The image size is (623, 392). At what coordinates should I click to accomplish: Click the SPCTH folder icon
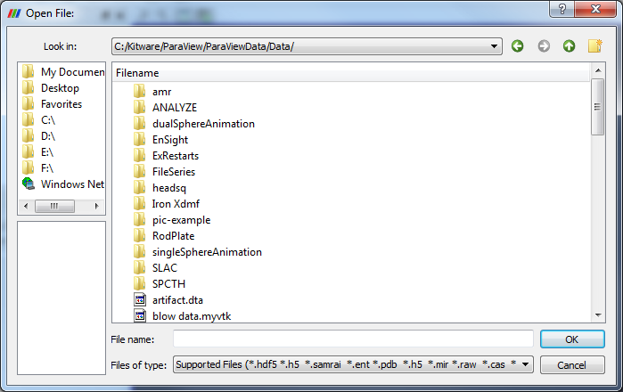click(139, 283)
